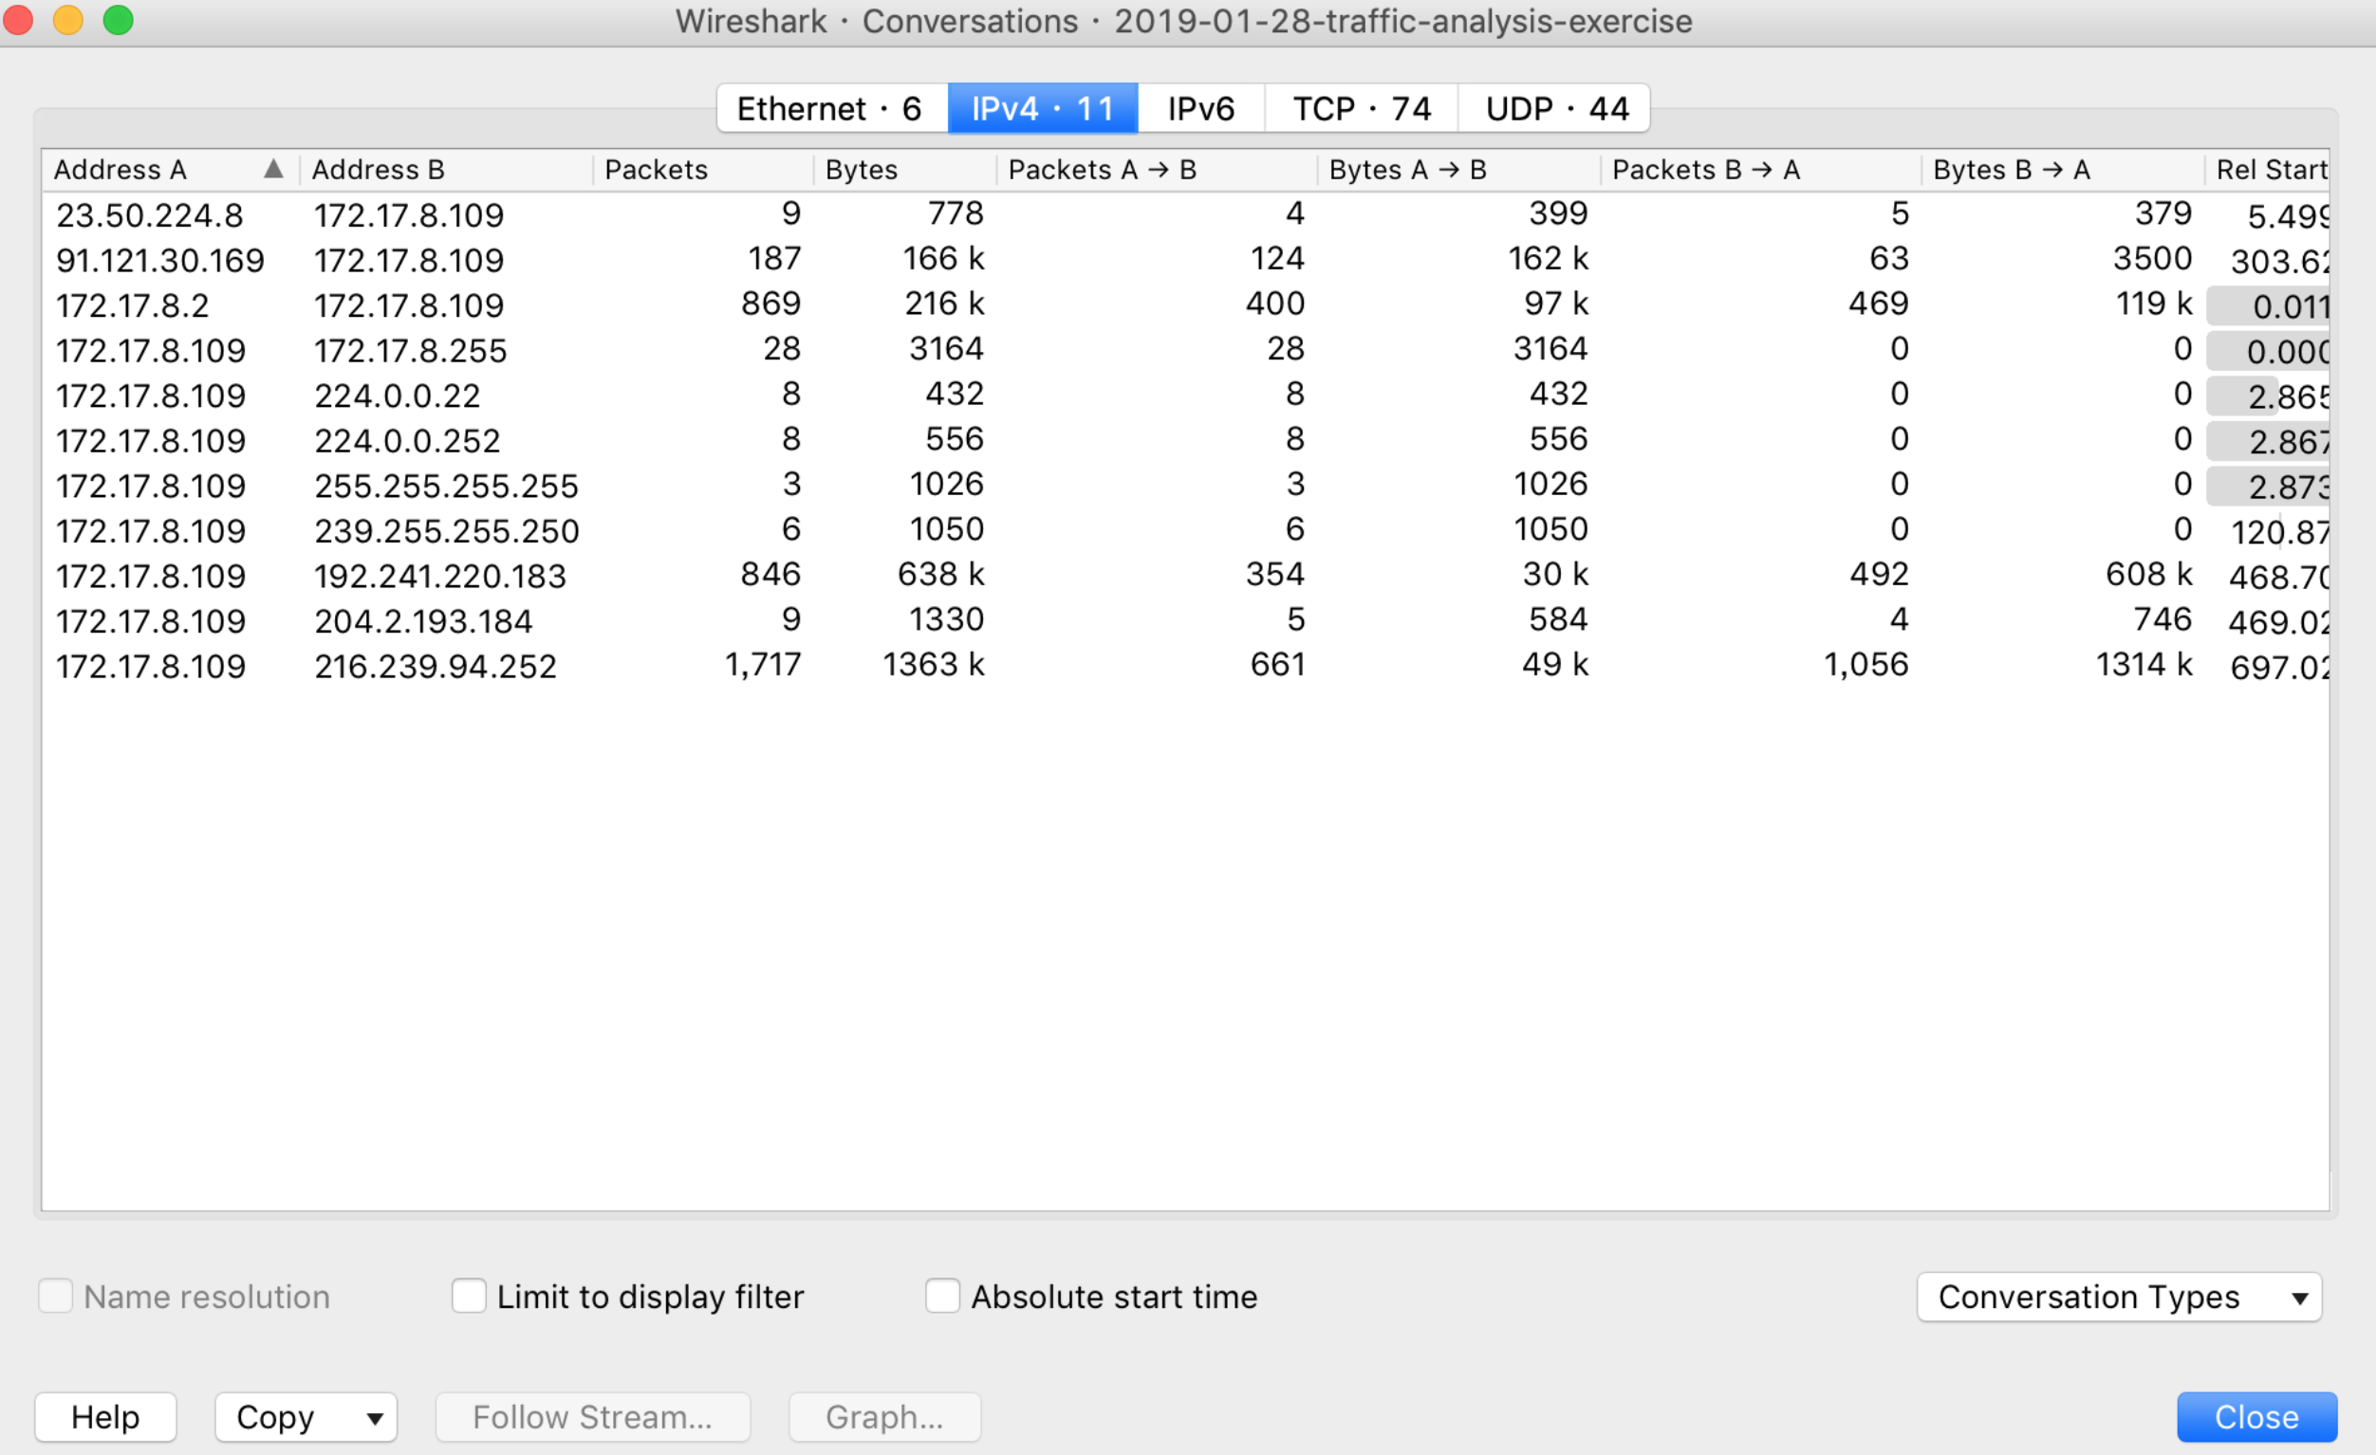Switch to the TCP · 74 tab
The height and width of the screenshot is (1455, 2376).
[x=1361, y=108]
